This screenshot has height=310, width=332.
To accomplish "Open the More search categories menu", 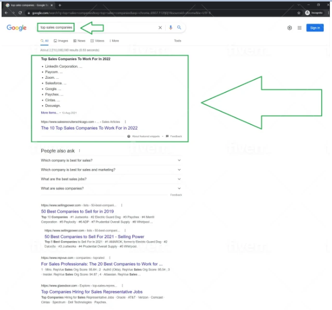I will point(114,41).
